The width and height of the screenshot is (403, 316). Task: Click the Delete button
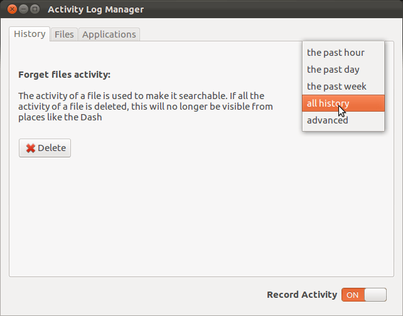click(x=45, y=148)
